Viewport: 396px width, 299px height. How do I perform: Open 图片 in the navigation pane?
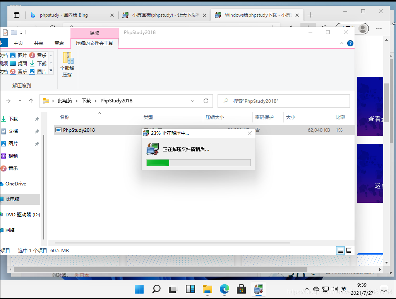coord(13,143)
